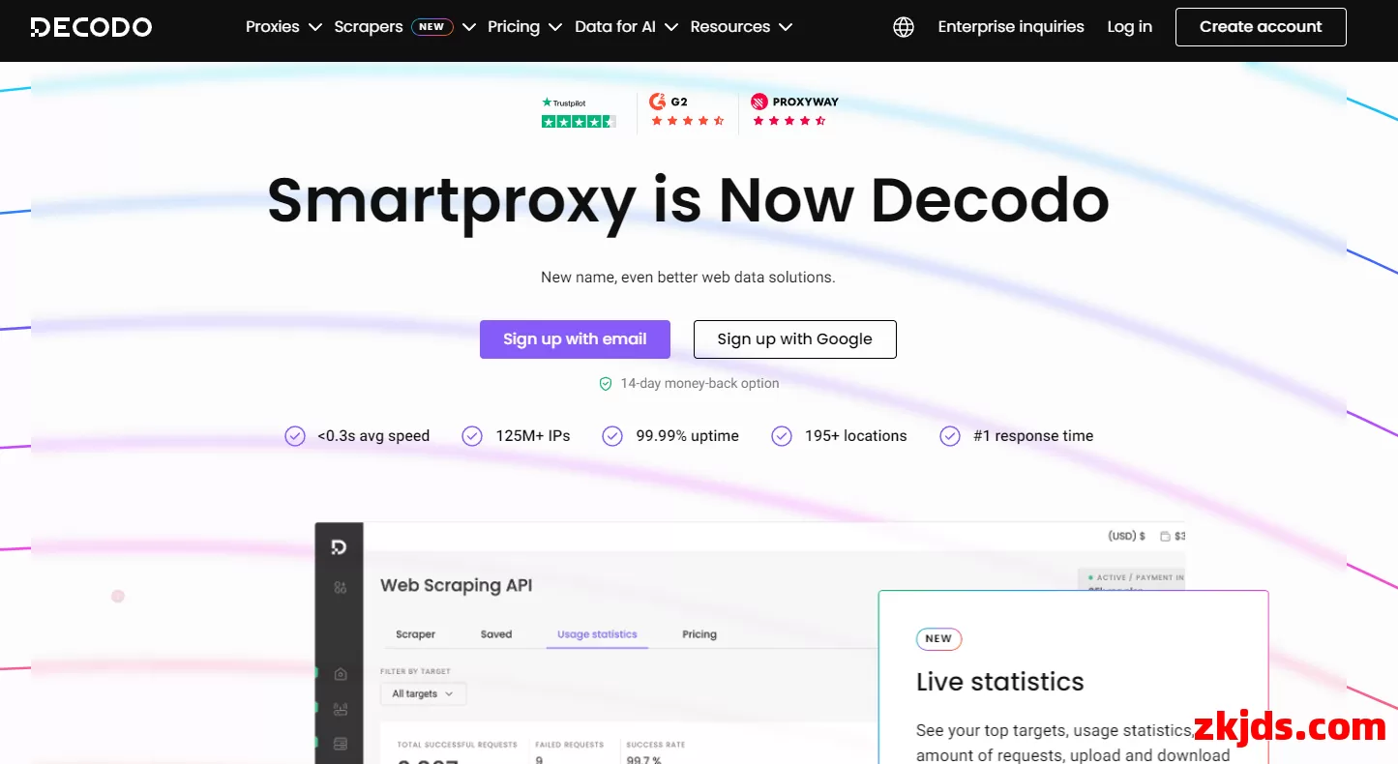Click the Decodo logo in the header
Image resolution: width=1398 pixels, height=764 pixels.
point(91,27)
